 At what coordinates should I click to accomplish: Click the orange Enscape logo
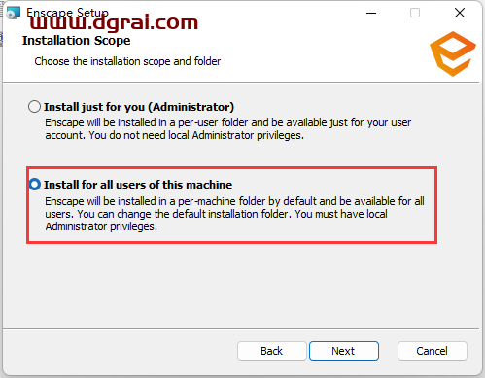[x=453, y=53]
